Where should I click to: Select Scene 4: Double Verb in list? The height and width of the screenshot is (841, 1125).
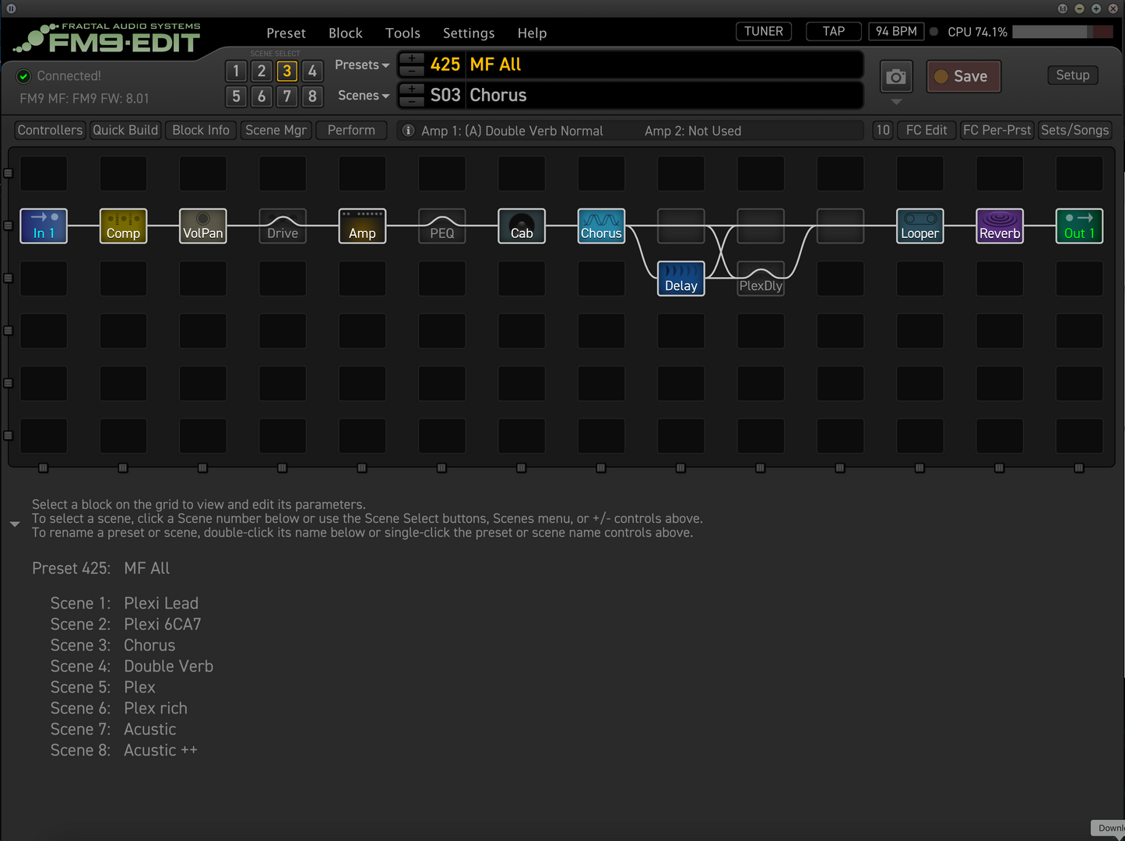point(132,666)
